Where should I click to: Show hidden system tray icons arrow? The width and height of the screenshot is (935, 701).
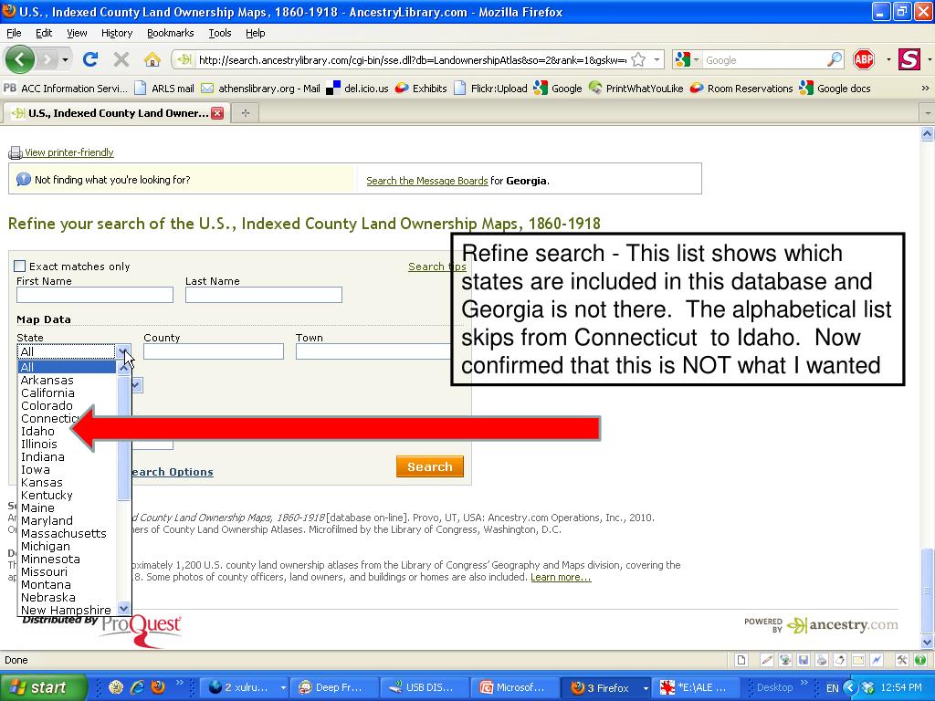click(x=850, y=687)
